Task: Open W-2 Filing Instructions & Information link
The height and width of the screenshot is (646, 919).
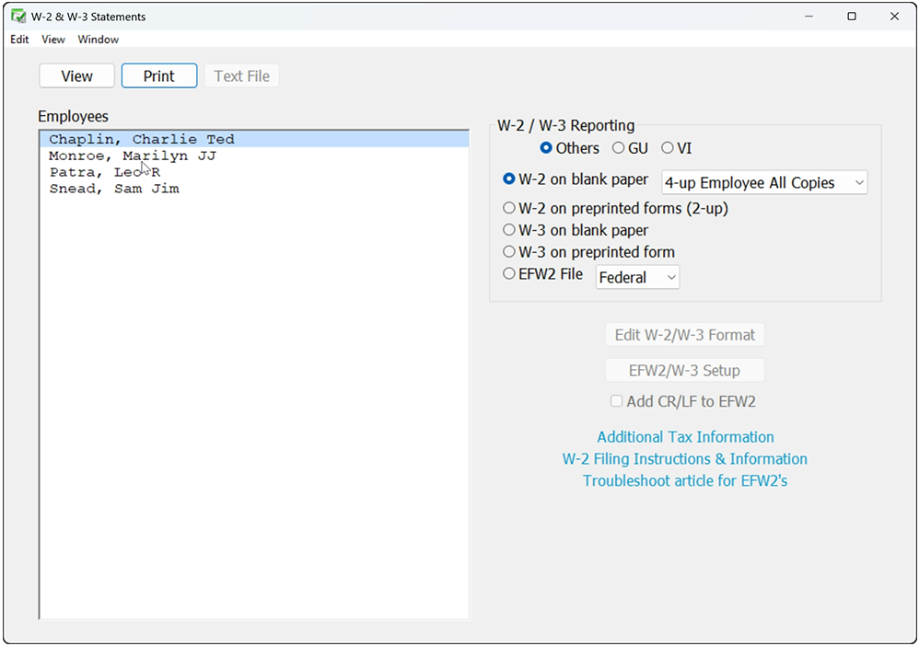Action: pyautogui.click(x=684, y=458)
